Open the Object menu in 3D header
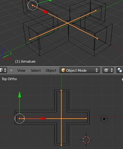This screenshot has height=149, width=123. coord(51,70)
